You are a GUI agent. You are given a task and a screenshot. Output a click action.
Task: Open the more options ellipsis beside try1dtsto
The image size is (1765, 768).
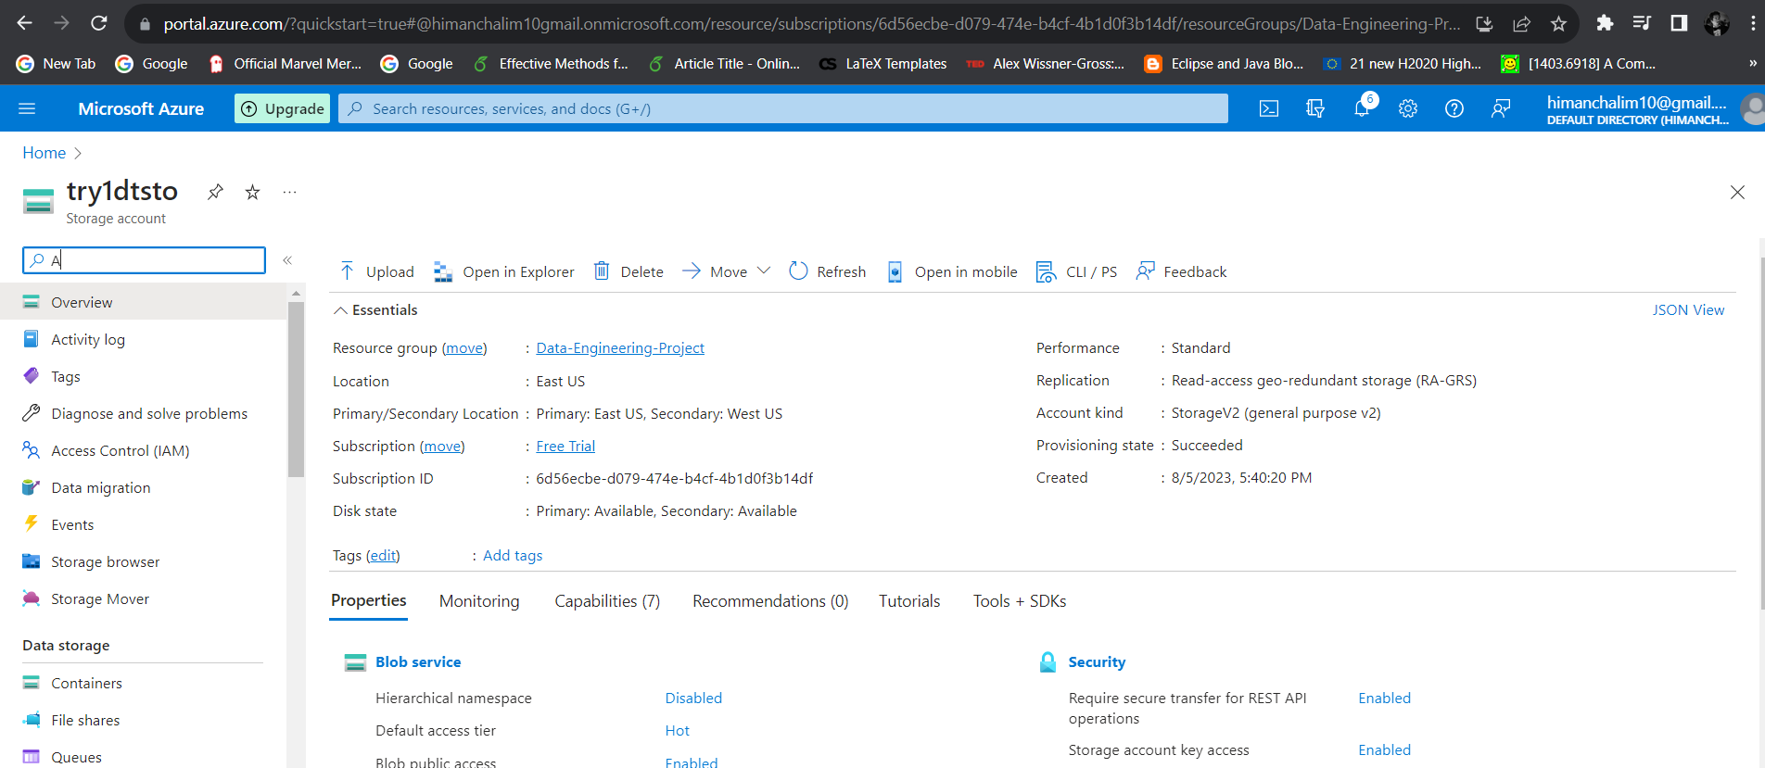(289, 192)
